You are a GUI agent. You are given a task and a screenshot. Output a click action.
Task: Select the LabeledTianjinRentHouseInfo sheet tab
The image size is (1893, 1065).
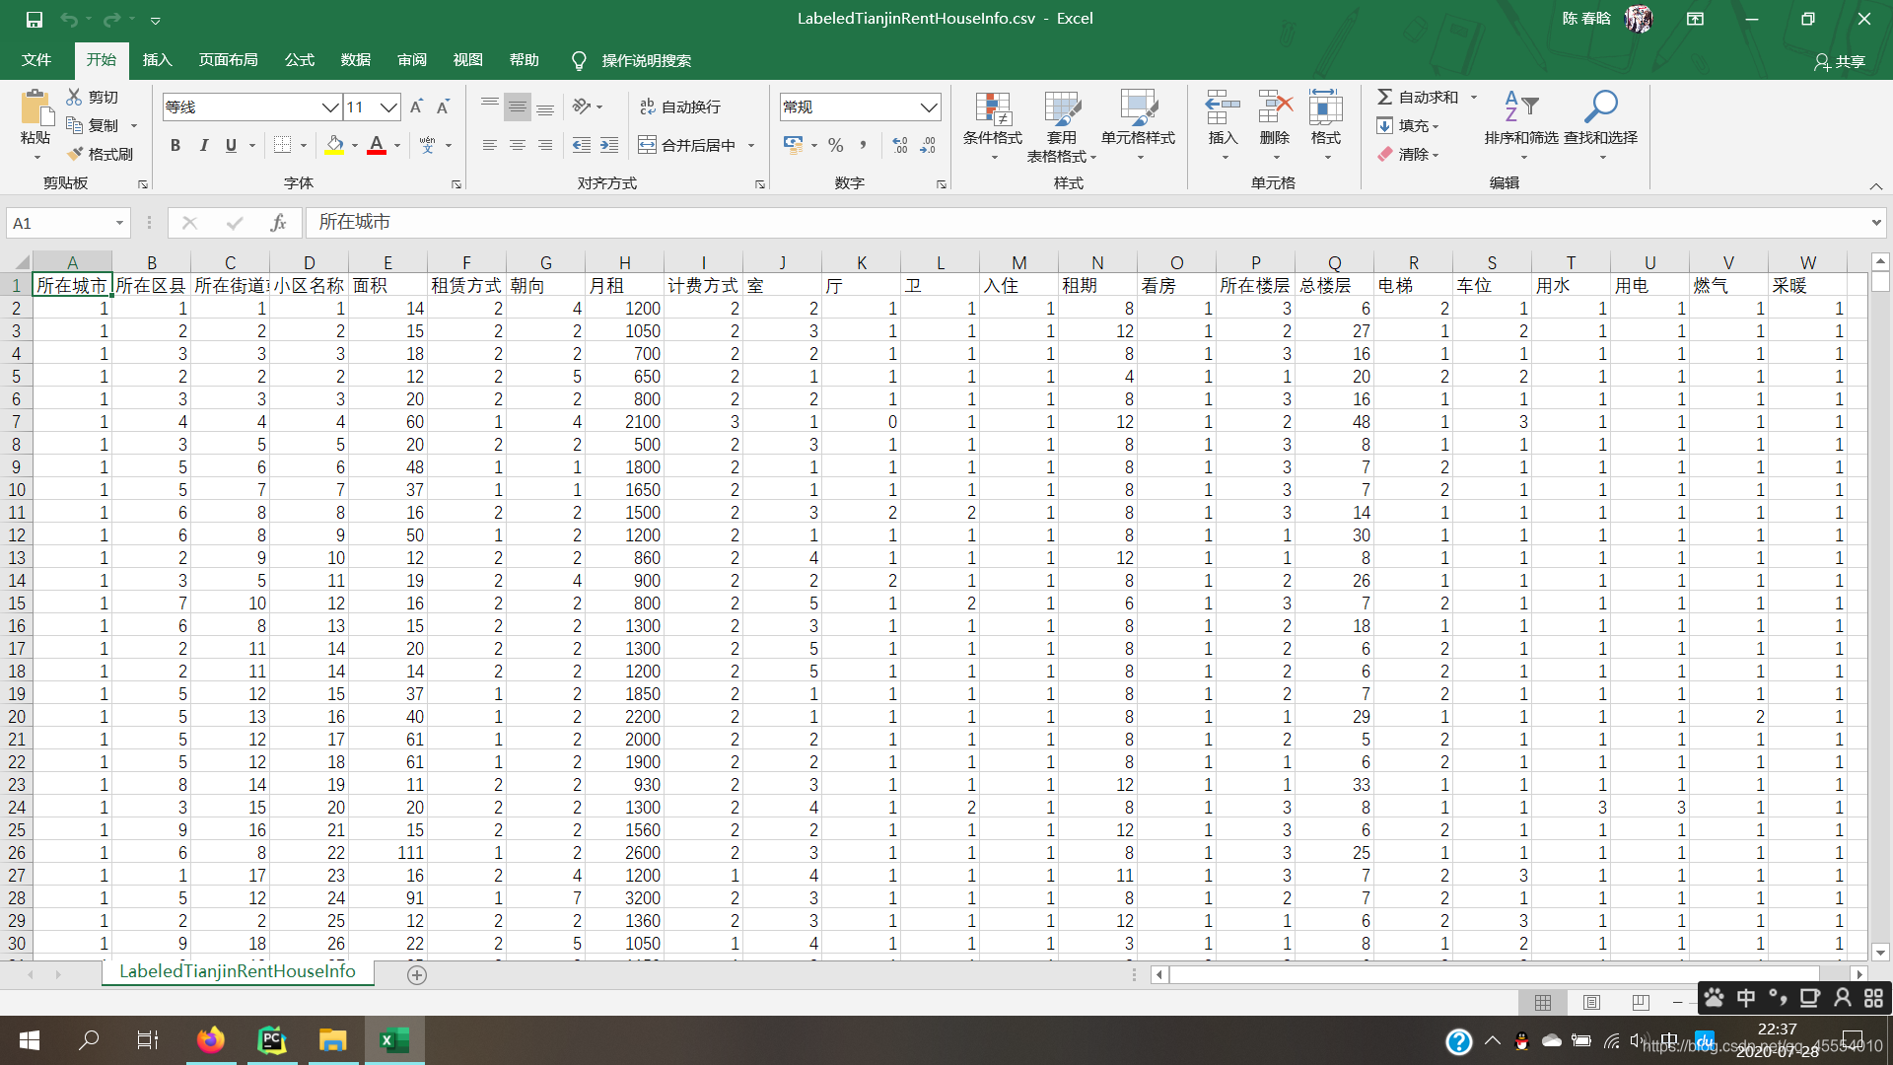(x=237, y=971)
